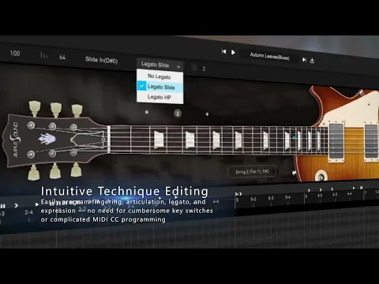Change the string number value 2
Viewport: 379px width, 284px height.
coord(204,69)
